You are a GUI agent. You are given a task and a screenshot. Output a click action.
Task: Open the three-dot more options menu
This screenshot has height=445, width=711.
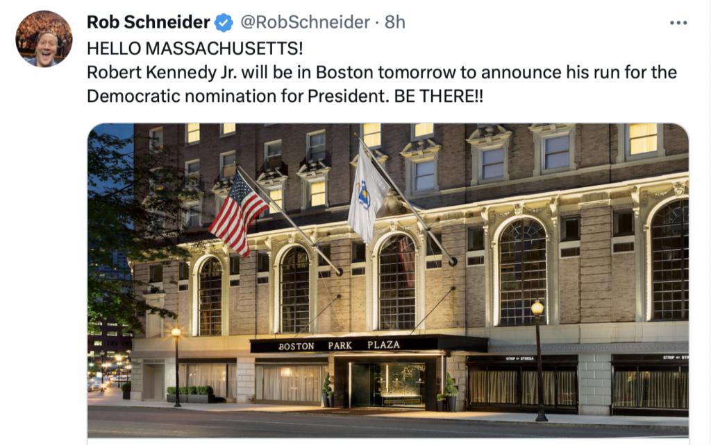click(678, 23)
